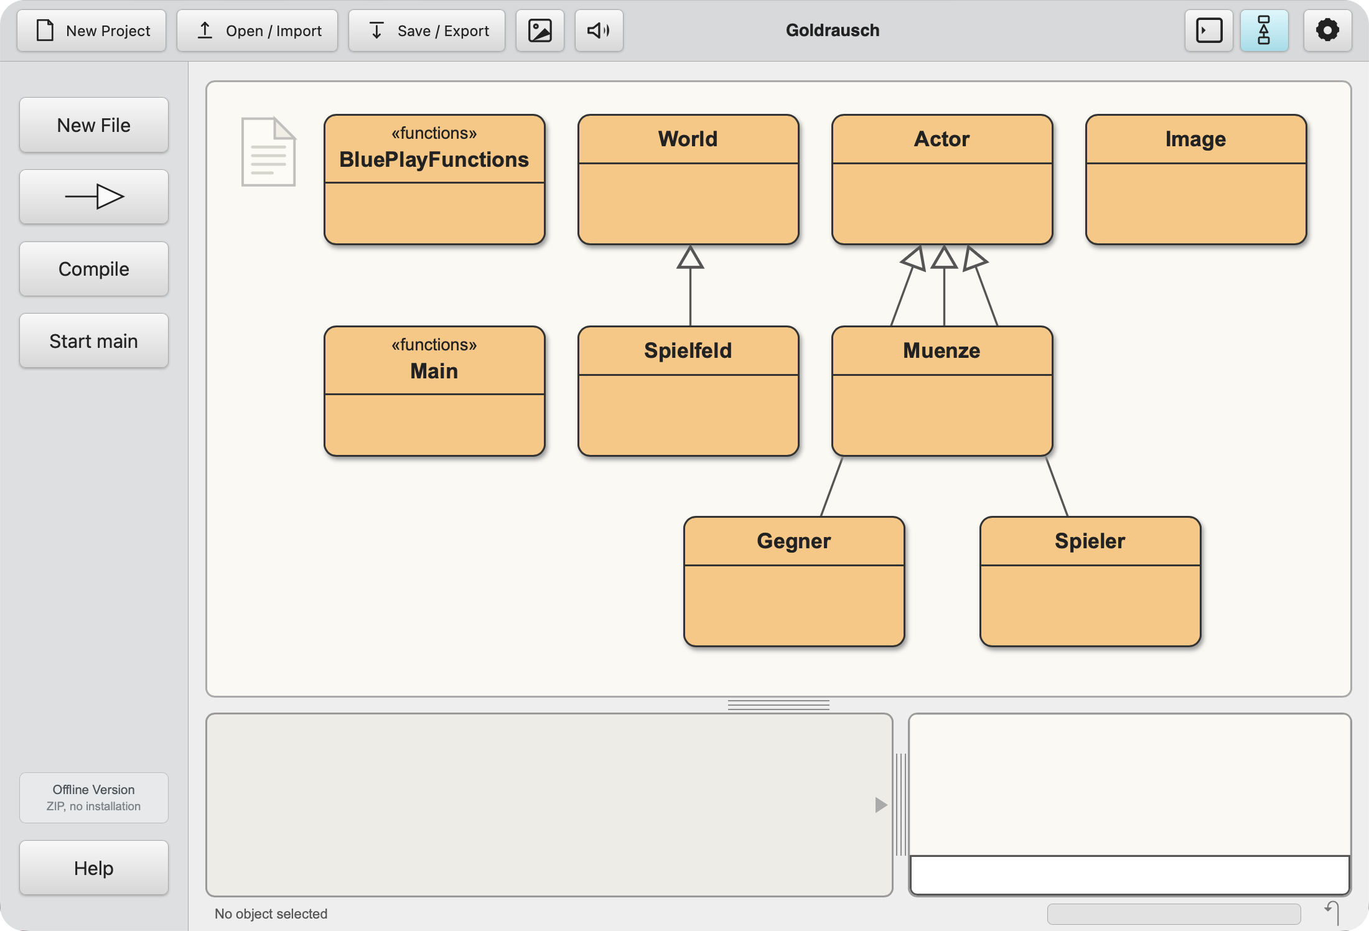This screenshot has height=931, width=1369.
Task: Select the BluePlayFunctions class box
Action: pos(434,179)
